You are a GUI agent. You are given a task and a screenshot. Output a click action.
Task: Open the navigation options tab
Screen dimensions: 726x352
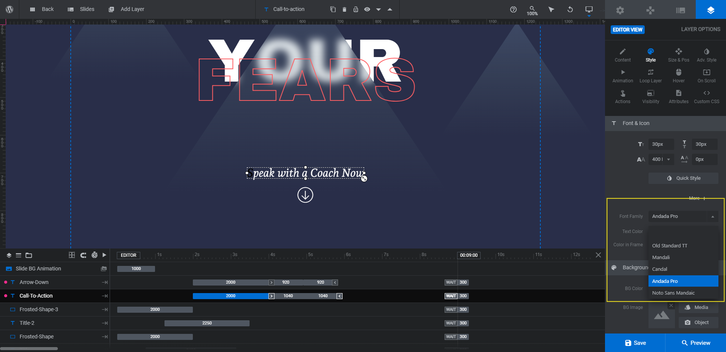point(650,10)
